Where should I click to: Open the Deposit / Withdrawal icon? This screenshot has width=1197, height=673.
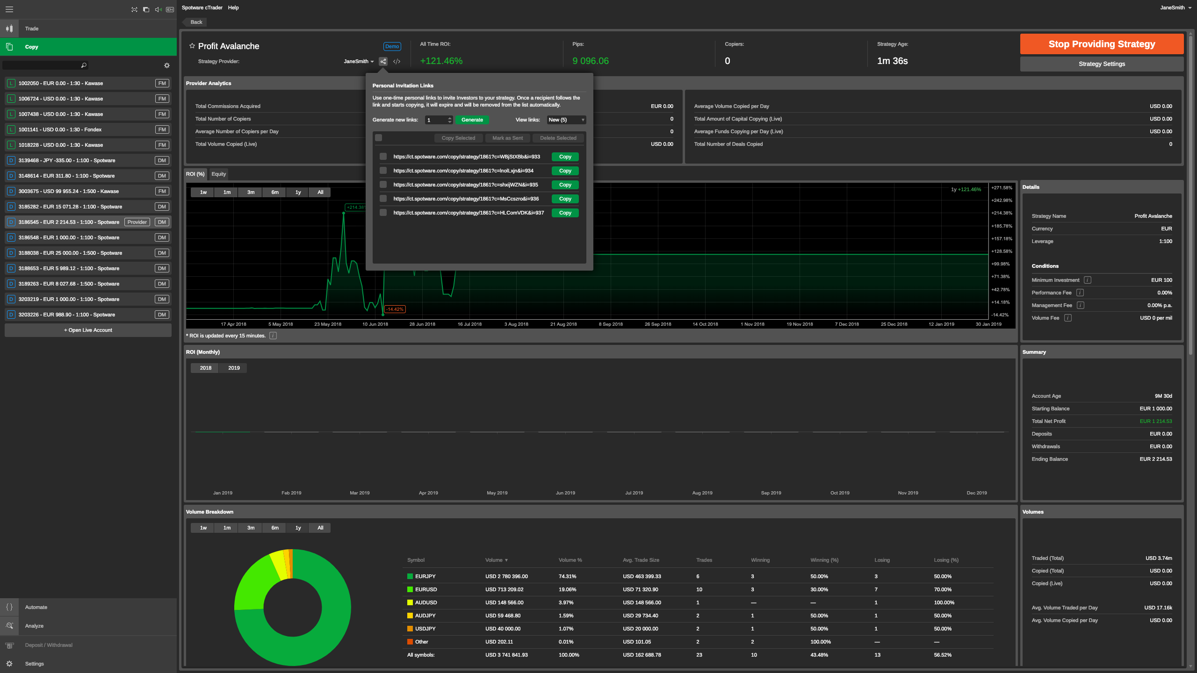[9, 645]
